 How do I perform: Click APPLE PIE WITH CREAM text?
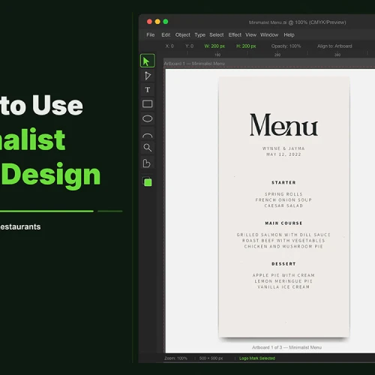click(283, 275)
